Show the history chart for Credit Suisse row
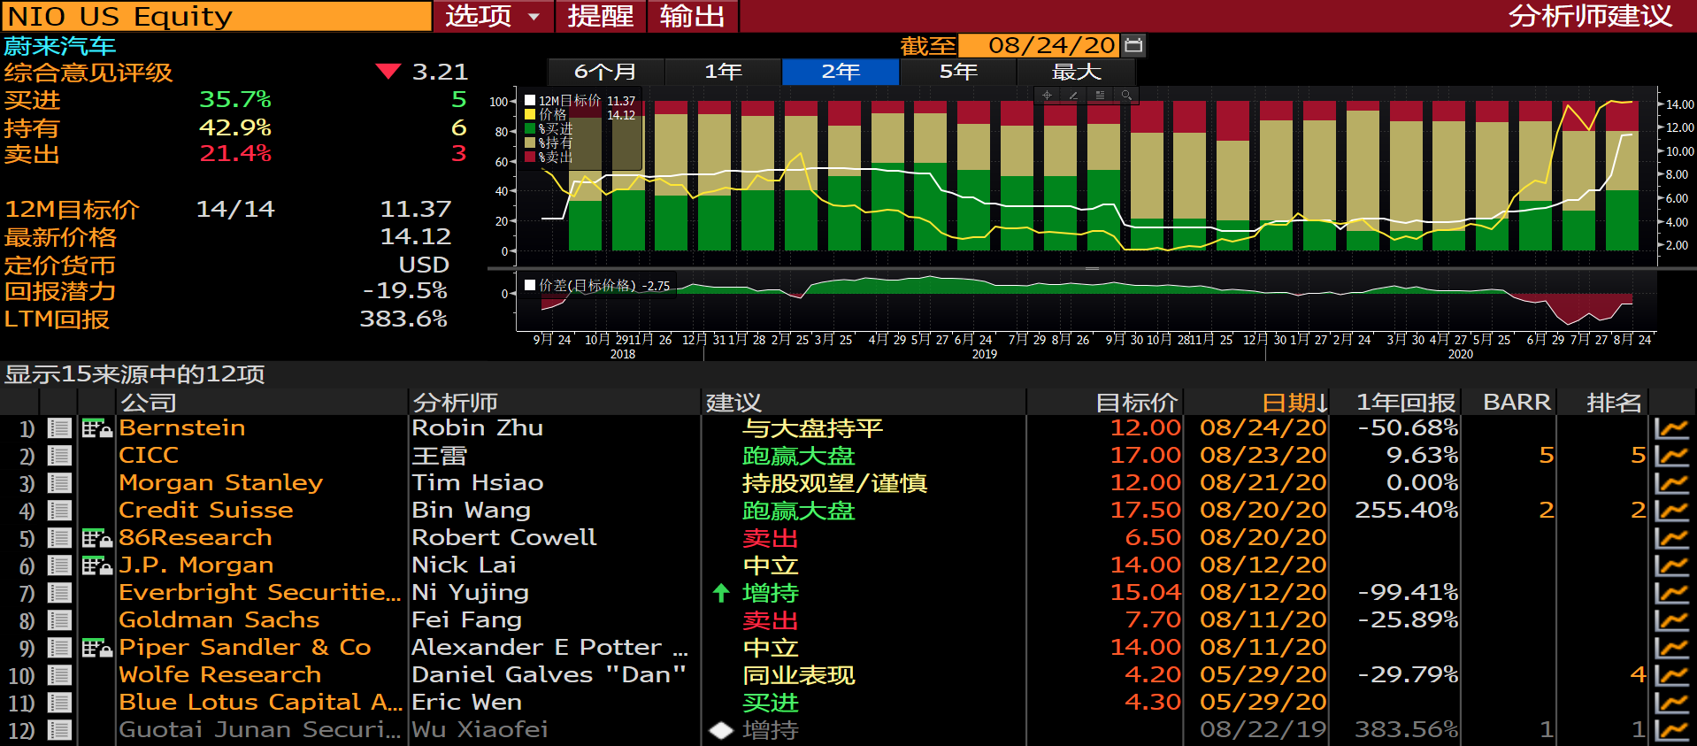This screenshot has height=746, width=1697. pos(1671,511)
